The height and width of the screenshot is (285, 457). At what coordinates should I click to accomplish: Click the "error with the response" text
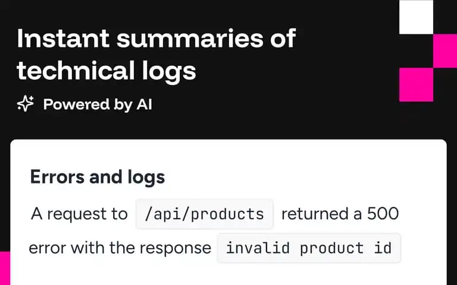click(120, 248)
